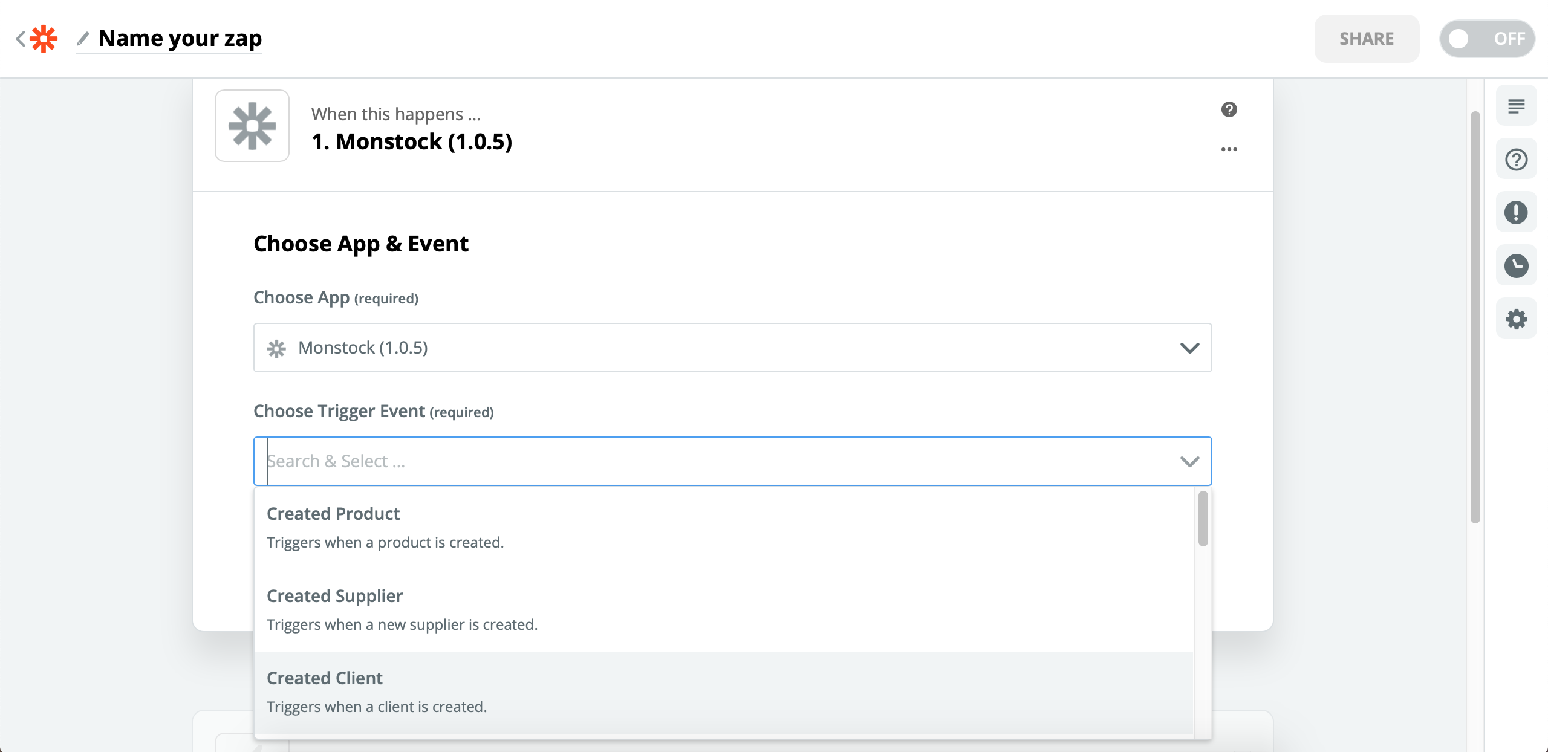Image resolution: width=1548 pixels, height=752 pixels.
Task: Open the alerts exclamation icon in sidebar
Action: point(1516,213)
